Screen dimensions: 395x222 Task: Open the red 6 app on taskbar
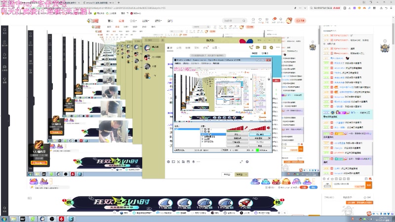(x=61, y=219)
